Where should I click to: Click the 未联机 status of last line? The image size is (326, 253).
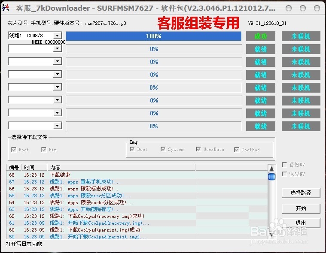pyautogui.click(x=301, y=126)
